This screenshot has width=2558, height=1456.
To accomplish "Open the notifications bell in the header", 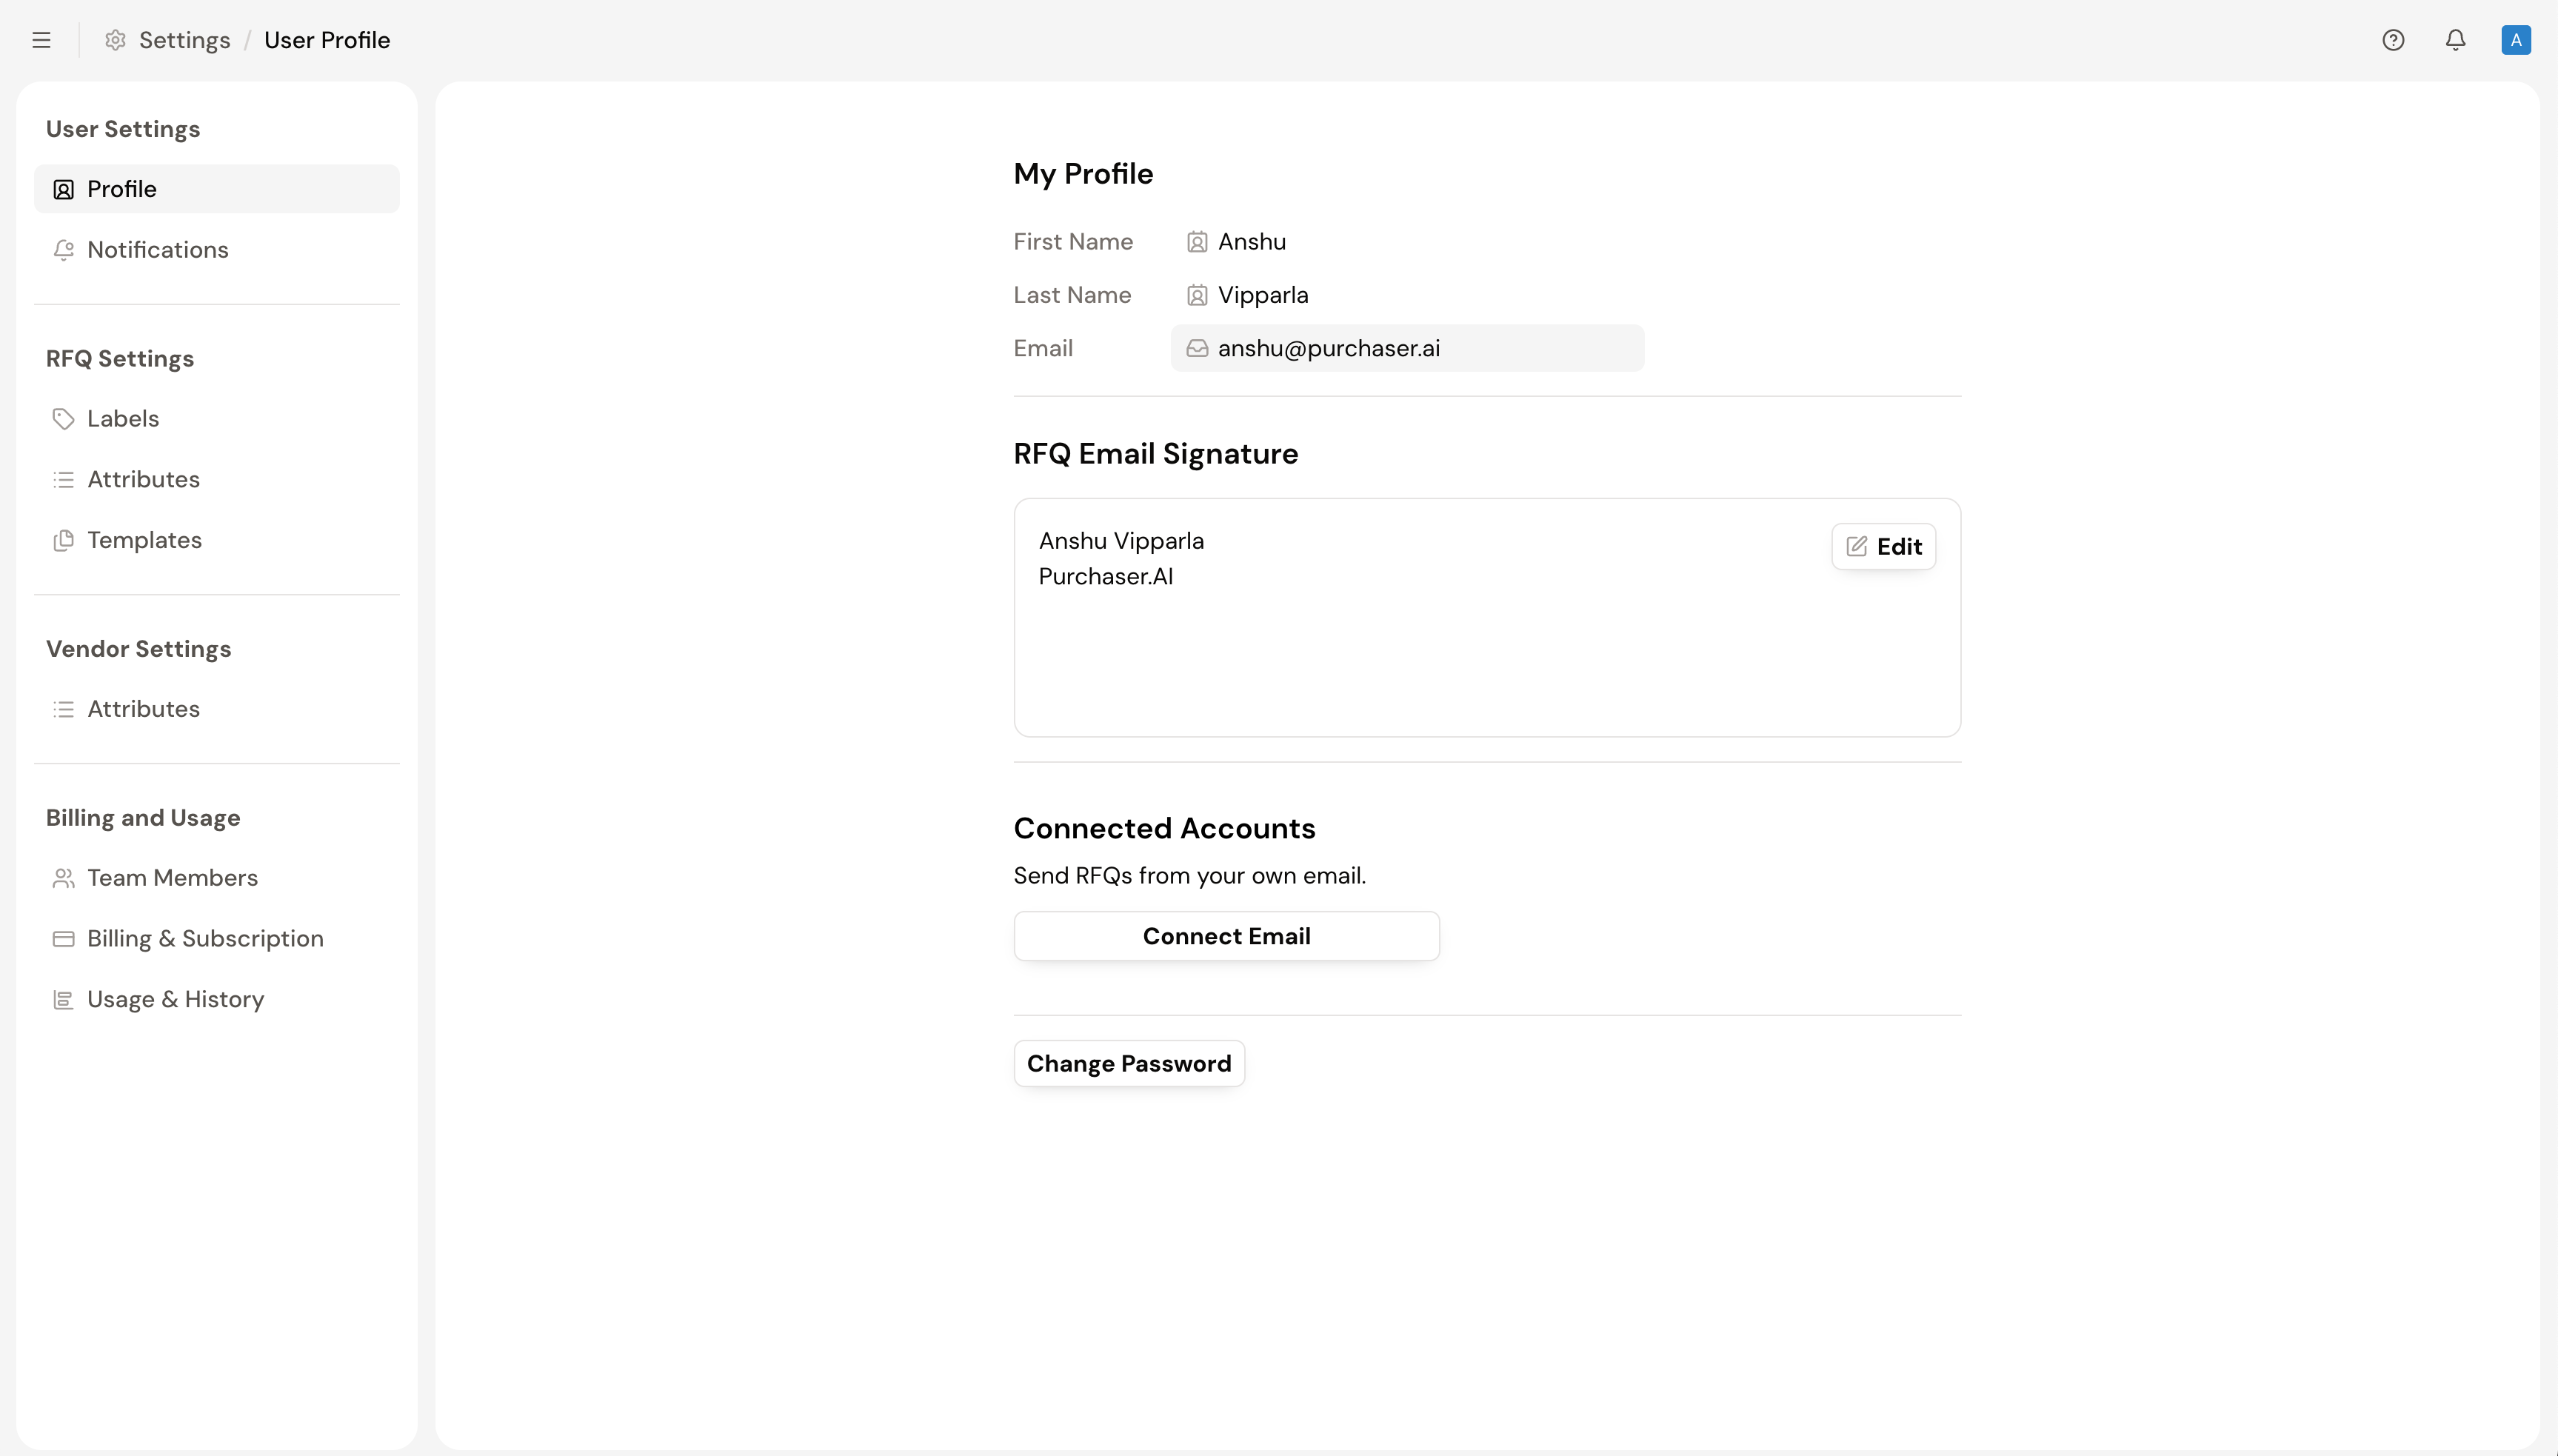I will 2455,40.
